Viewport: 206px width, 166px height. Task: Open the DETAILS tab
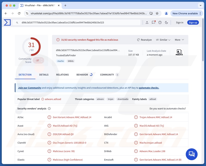[44, 75]
